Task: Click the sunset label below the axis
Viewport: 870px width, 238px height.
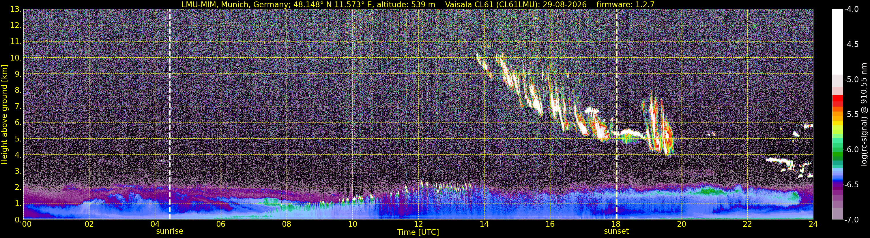Action: [616, 231]
